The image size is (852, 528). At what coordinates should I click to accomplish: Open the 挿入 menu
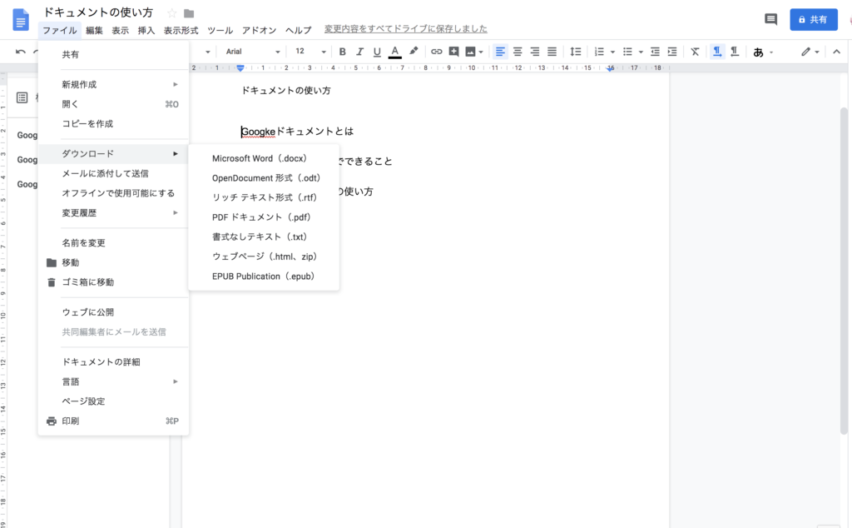[146, 31]
